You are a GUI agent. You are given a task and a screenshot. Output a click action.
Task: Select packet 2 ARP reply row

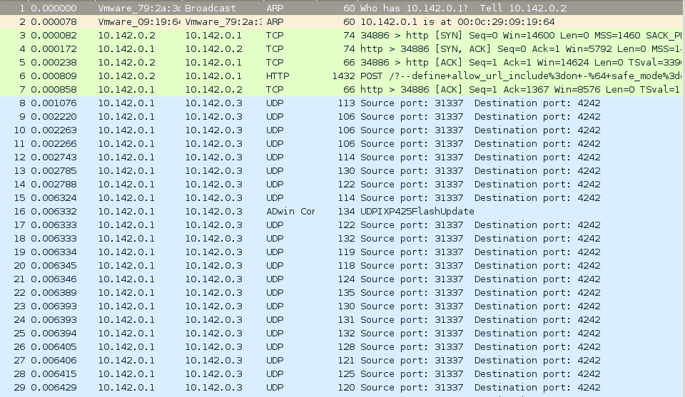point(342,21)
